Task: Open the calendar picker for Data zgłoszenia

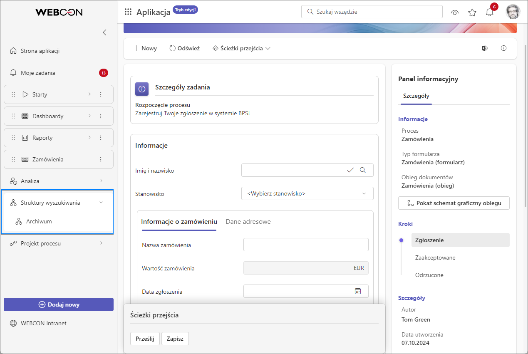Action: point(358,291)
